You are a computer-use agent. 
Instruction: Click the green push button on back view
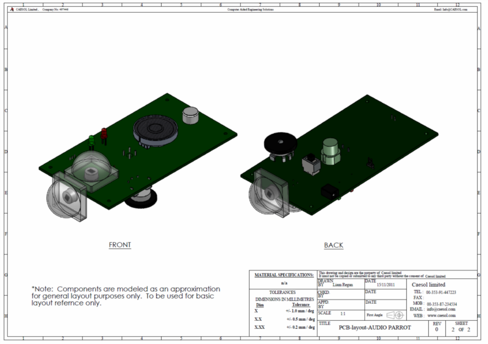pos(331,151)
